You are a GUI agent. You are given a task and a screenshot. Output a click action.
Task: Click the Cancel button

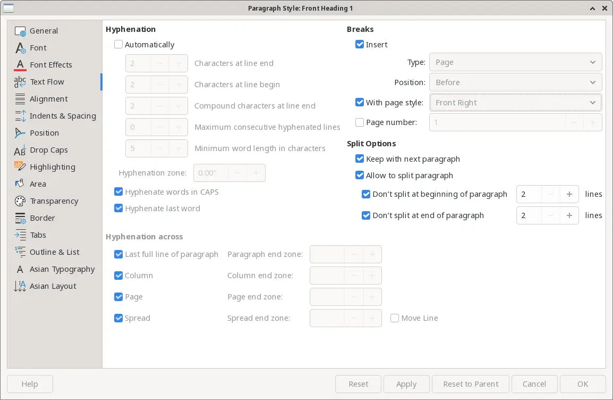tap(534, 384)
